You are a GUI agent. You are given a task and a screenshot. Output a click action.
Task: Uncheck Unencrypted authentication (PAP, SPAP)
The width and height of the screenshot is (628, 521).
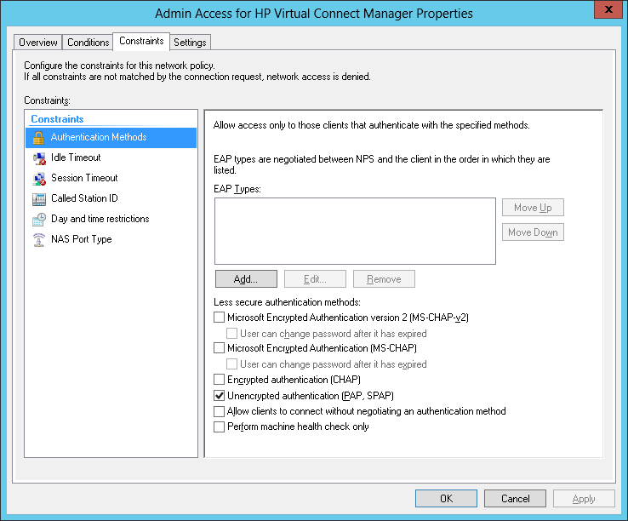tap(220, 396)
